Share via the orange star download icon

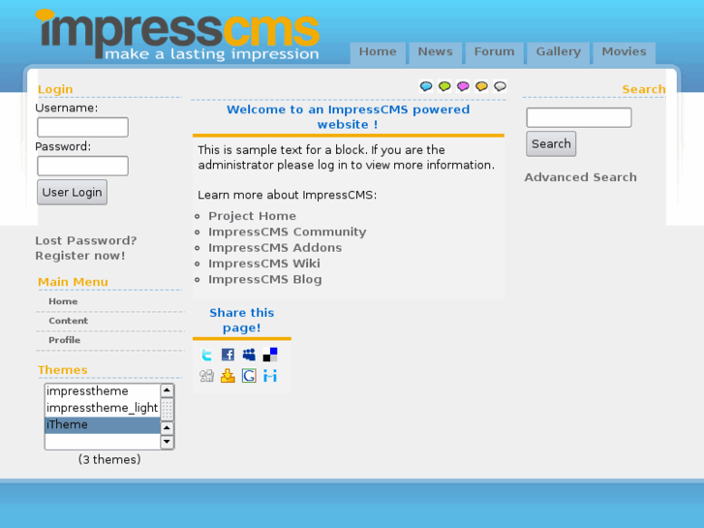pos(228,376)
